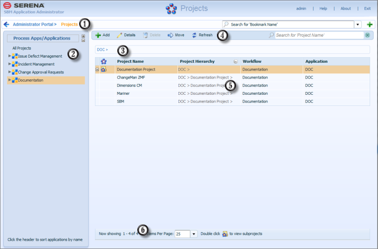The height and width of the screenshot is (249, 378).
Task: Click the subprojects icon in footer hint
Action: coord(225,234)
